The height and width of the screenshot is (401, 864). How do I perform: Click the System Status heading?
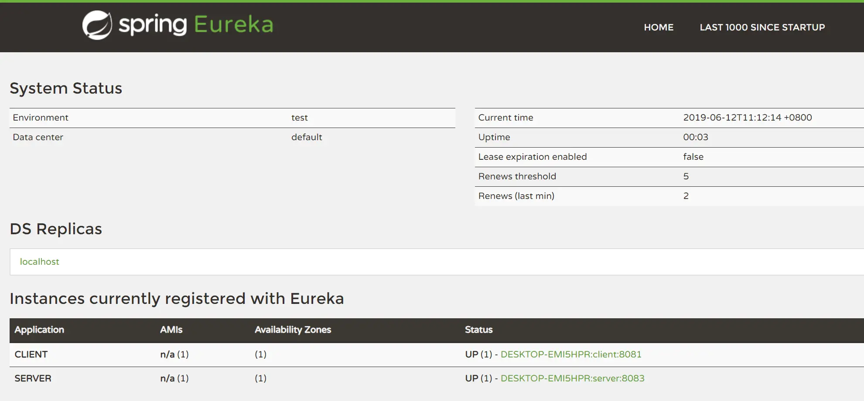click(66, 88)
